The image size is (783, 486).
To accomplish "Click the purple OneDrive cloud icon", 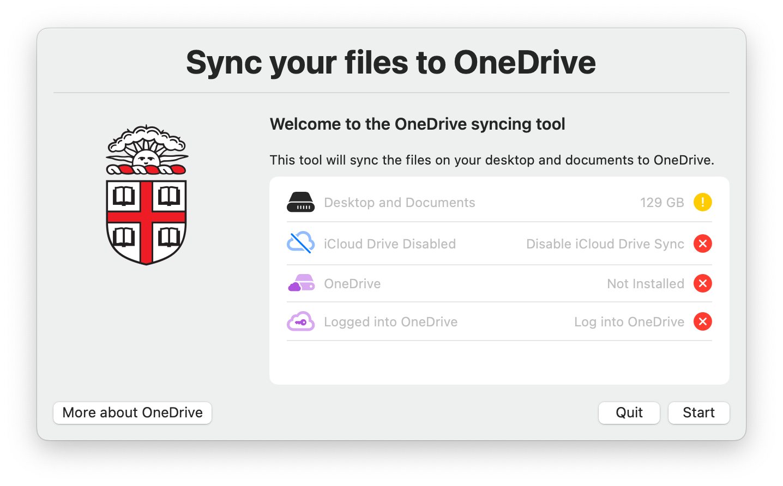I will [300, 283].
